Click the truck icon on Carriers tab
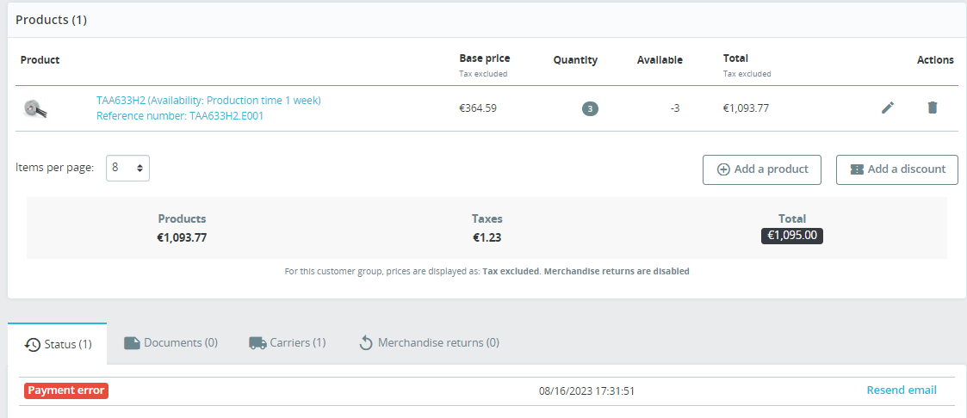The width and height of the screenshot is (967, 418). pyautogui.click(x=257, y=343)
